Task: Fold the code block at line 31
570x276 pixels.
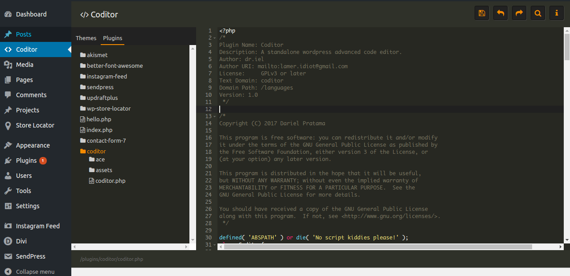Action: (215, 245)
